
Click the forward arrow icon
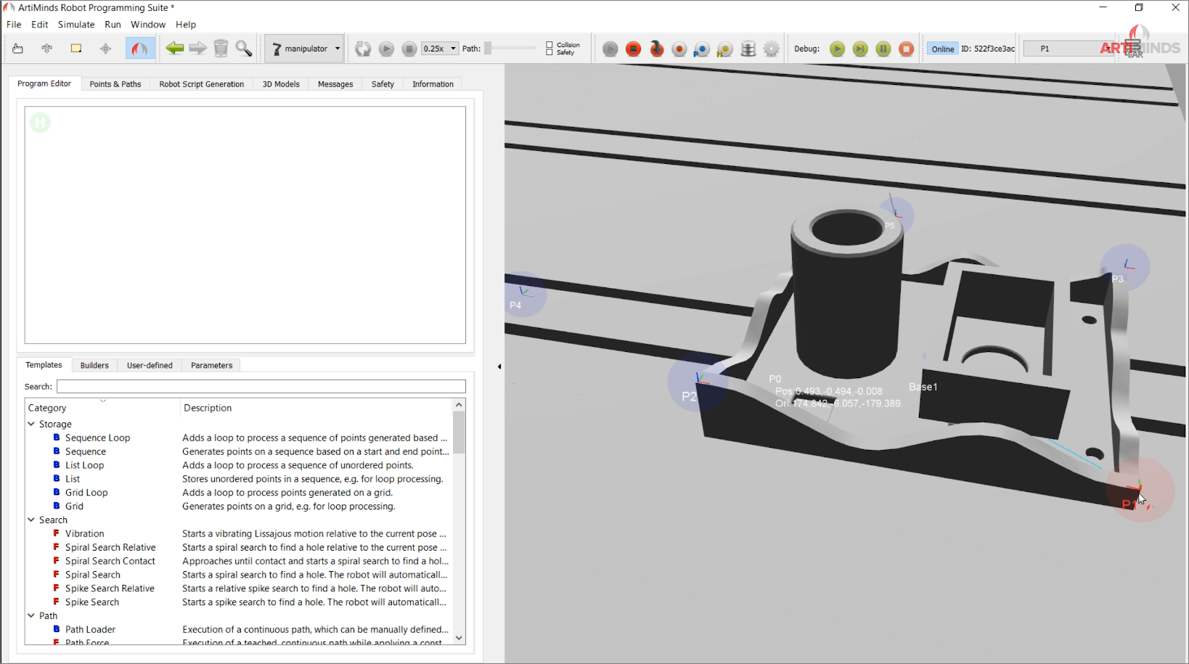tap(197, 48)
